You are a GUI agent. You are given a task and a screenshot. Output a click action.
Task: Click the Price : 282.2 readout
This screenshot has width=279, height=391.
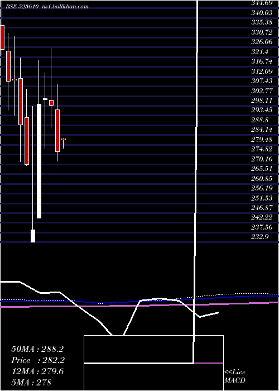(x=38, y=360)
